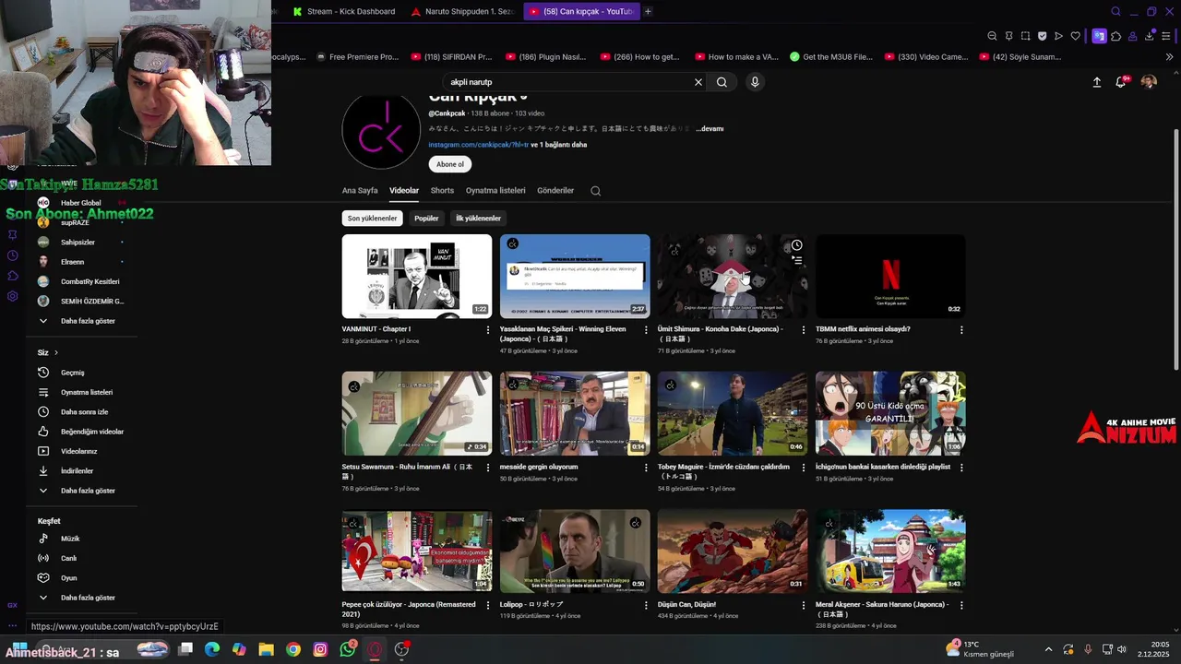
Task: Open VANMINUT - Chapter I video thumbnail
Action: point(417,276)
